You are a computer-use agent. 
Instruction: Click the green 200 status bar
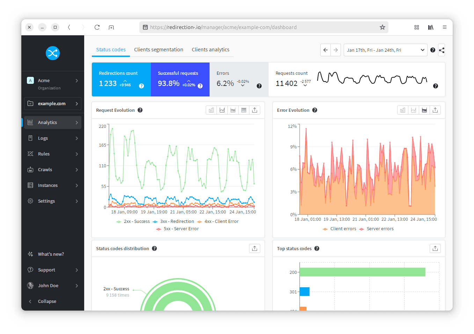tap(363, 272)
